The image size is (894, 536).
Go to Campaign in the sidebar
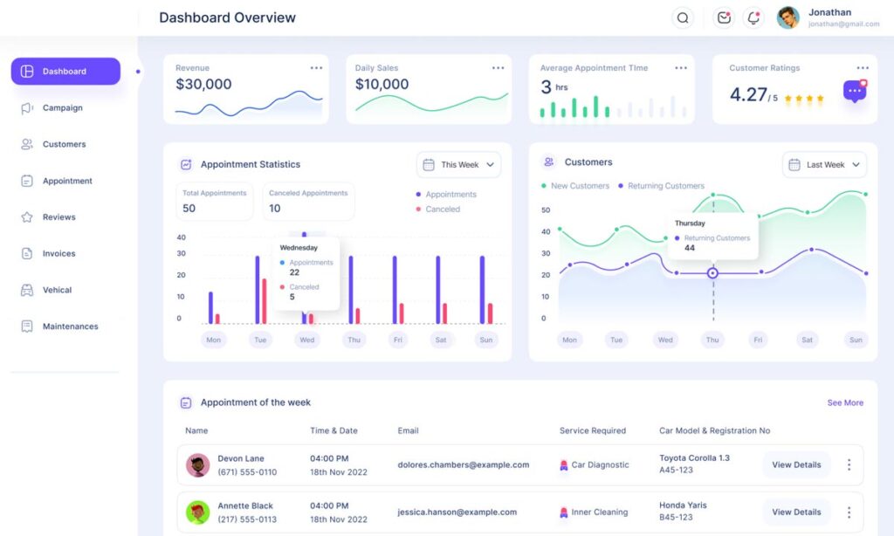pyautogui.click(x=62, y=108)
